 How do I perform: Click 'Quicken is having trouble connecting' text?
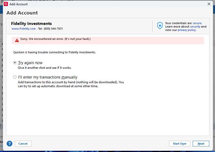click(x=55, y=52)
